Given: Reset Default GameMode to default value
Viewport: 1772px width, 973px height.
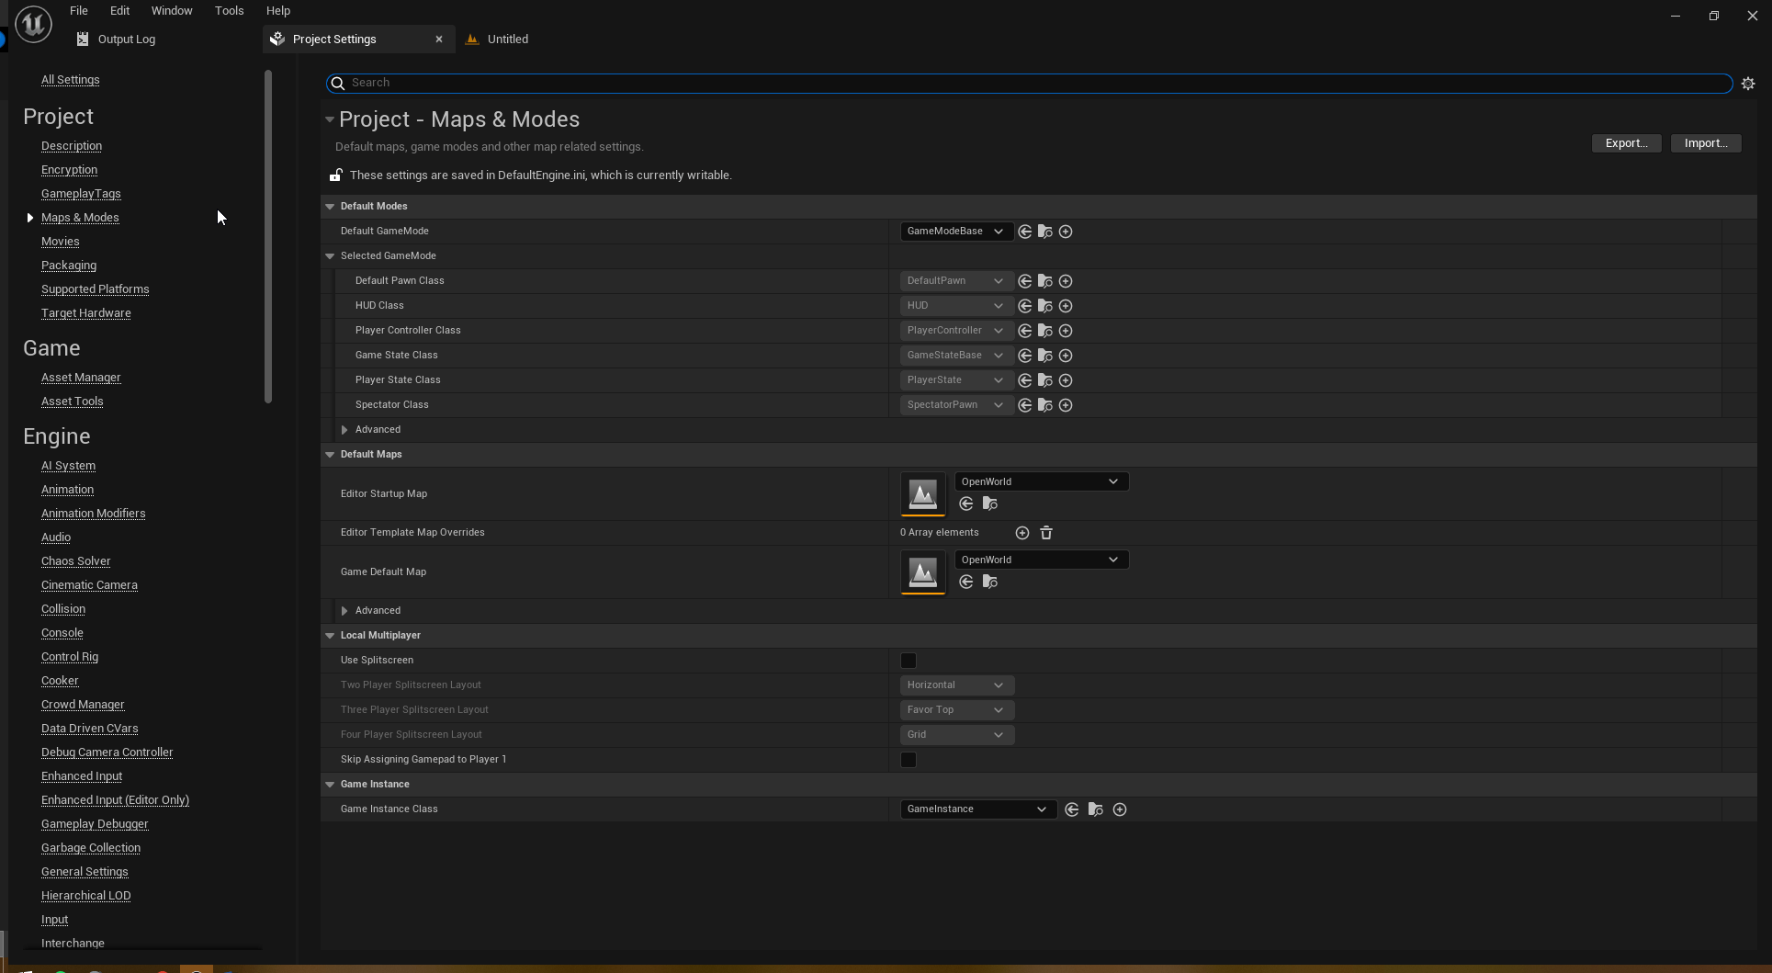Looking at the screenshot, I should point(1024,232).
